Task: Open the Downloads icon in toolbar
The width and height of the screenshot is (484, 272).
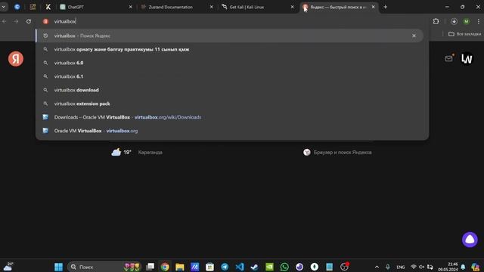Action: (454, 21)
